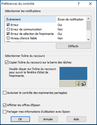Click the speaker icon in tray preview
This screenshot has height=125, width=97.
pos(78,84)
